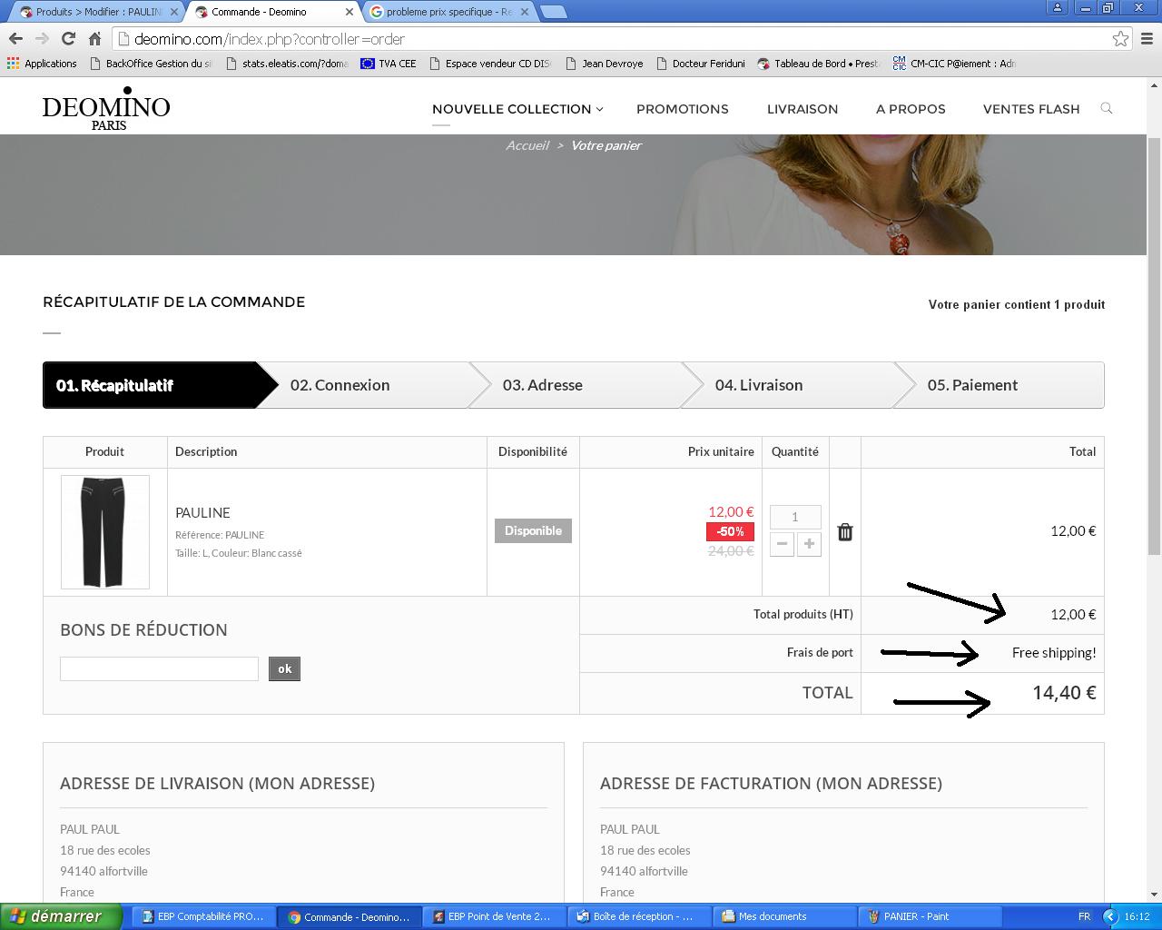The width and height of the screenshot is (1162, 930).
Task: Open CM-CIC P@iement bookmark
Action: [x=954, y=64]
